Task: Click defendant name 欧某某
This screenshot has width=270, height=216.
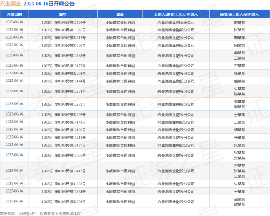Action: pyautogui.click(x=239, y=204)
